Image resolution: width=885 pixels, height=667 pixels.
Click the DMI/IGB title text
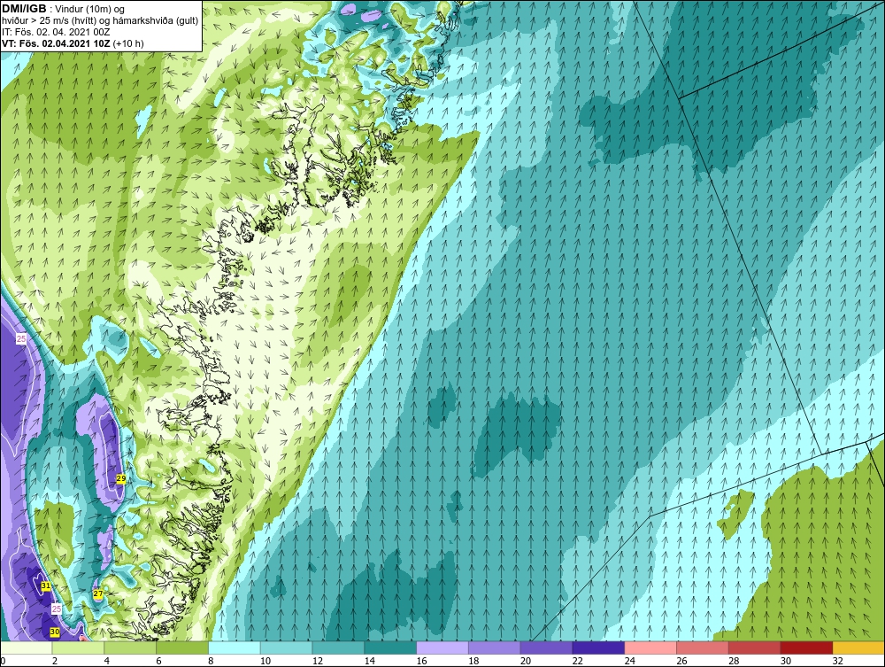click(24, 9)
